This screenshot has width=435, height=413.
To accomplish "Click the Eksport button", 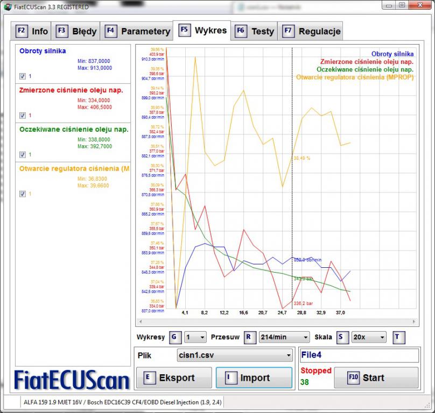I will [174, 378].
